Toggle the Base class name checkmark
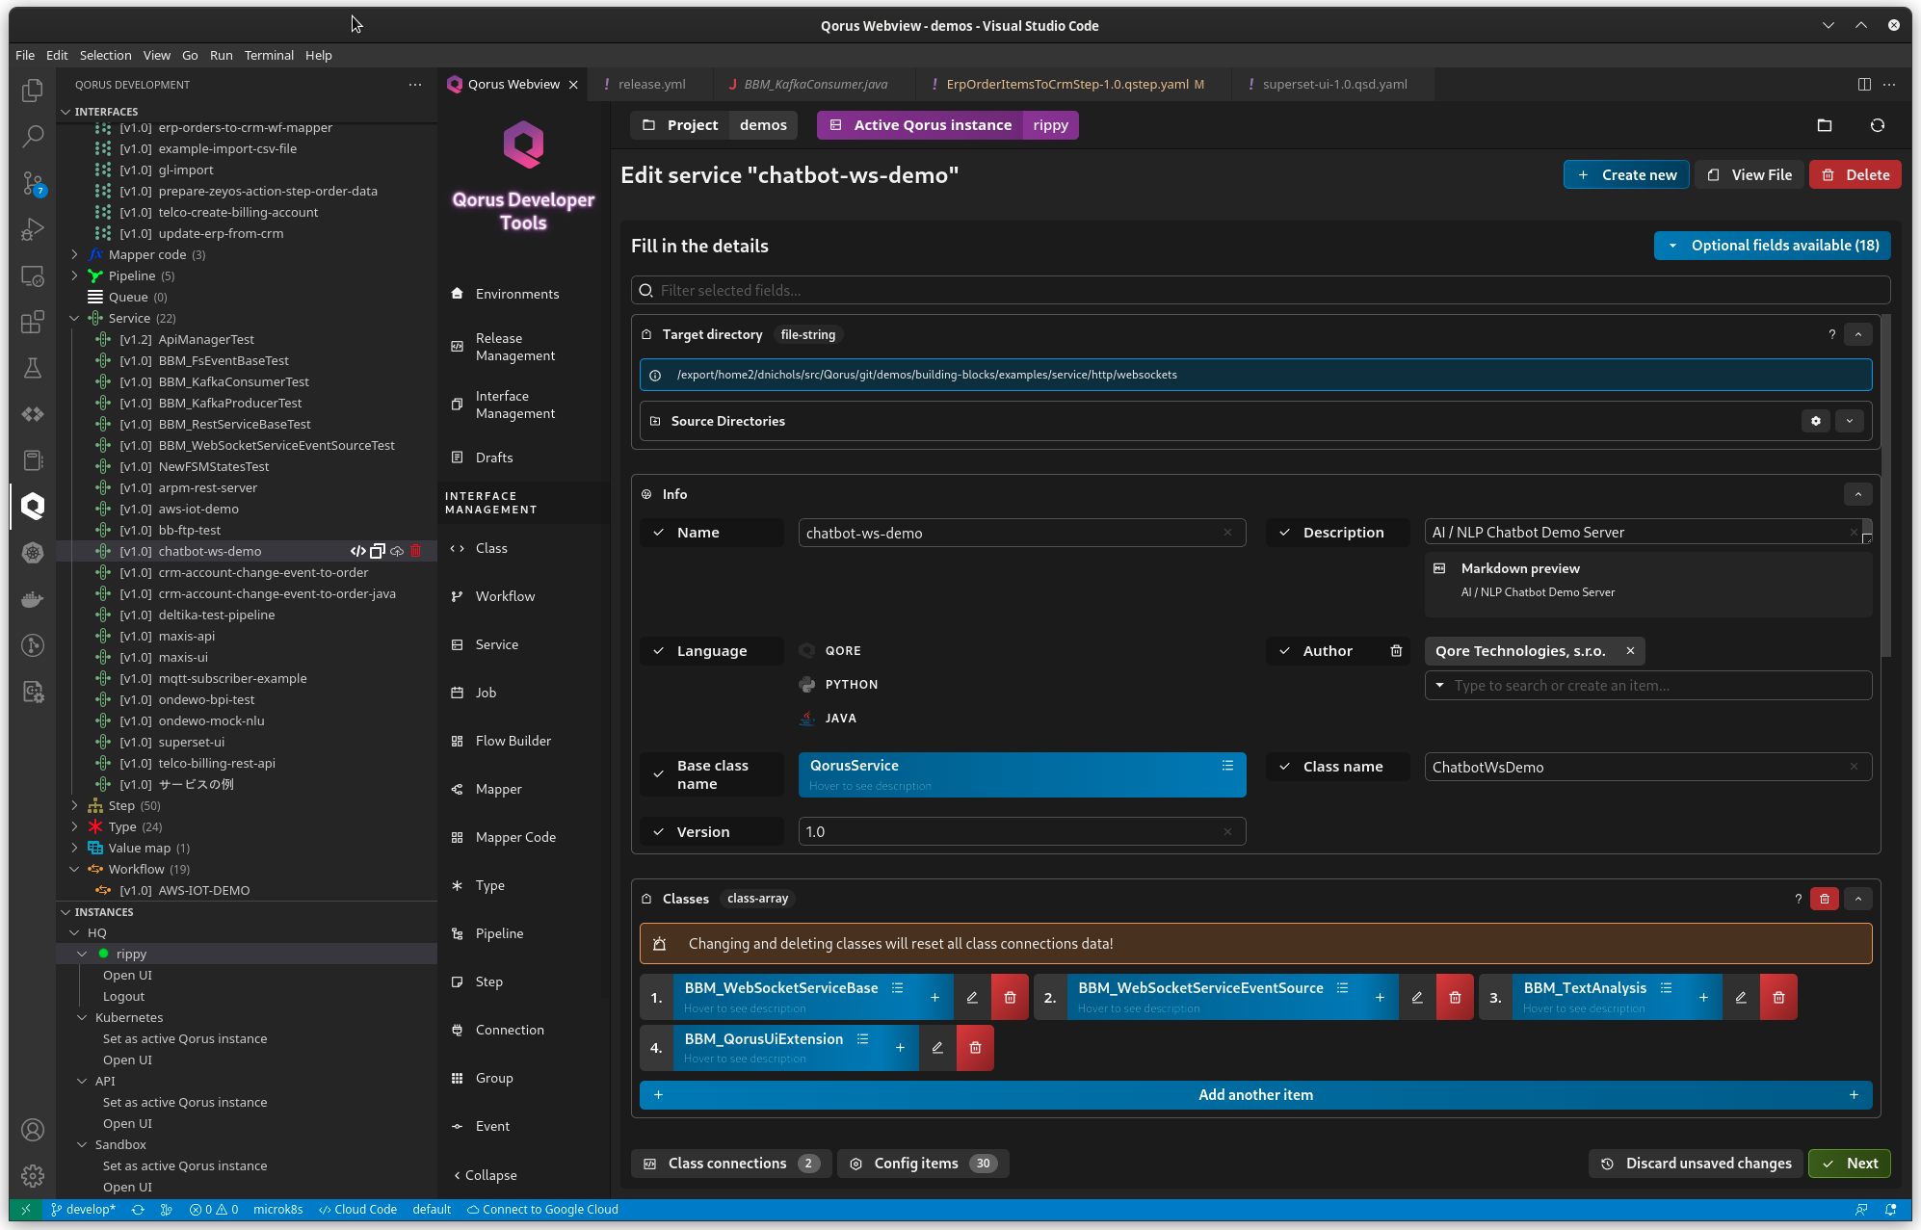 658,774
